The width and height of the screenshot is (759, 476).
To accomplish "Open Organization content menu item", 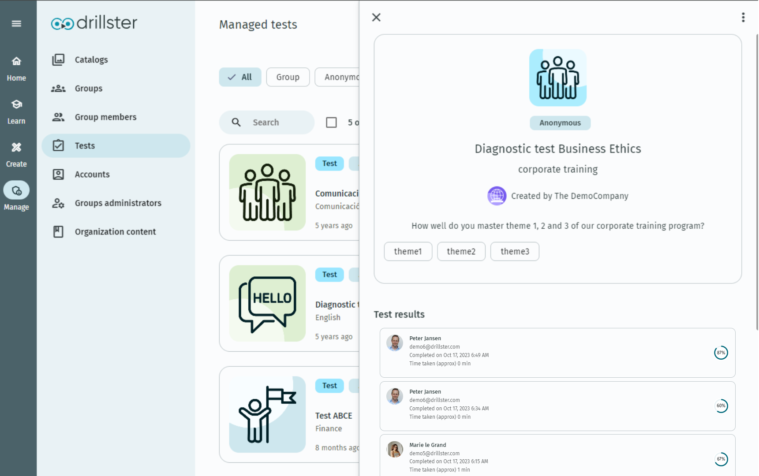I will click(116, 231).
